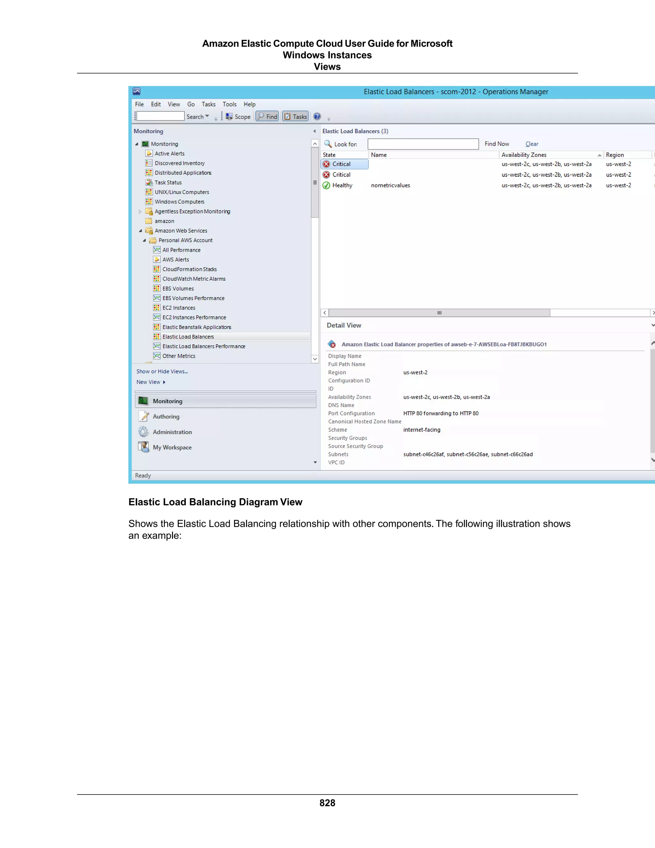Select CloudFormation Stacks icon
Screen dimensions: 655x848
[x=157, y=269]
